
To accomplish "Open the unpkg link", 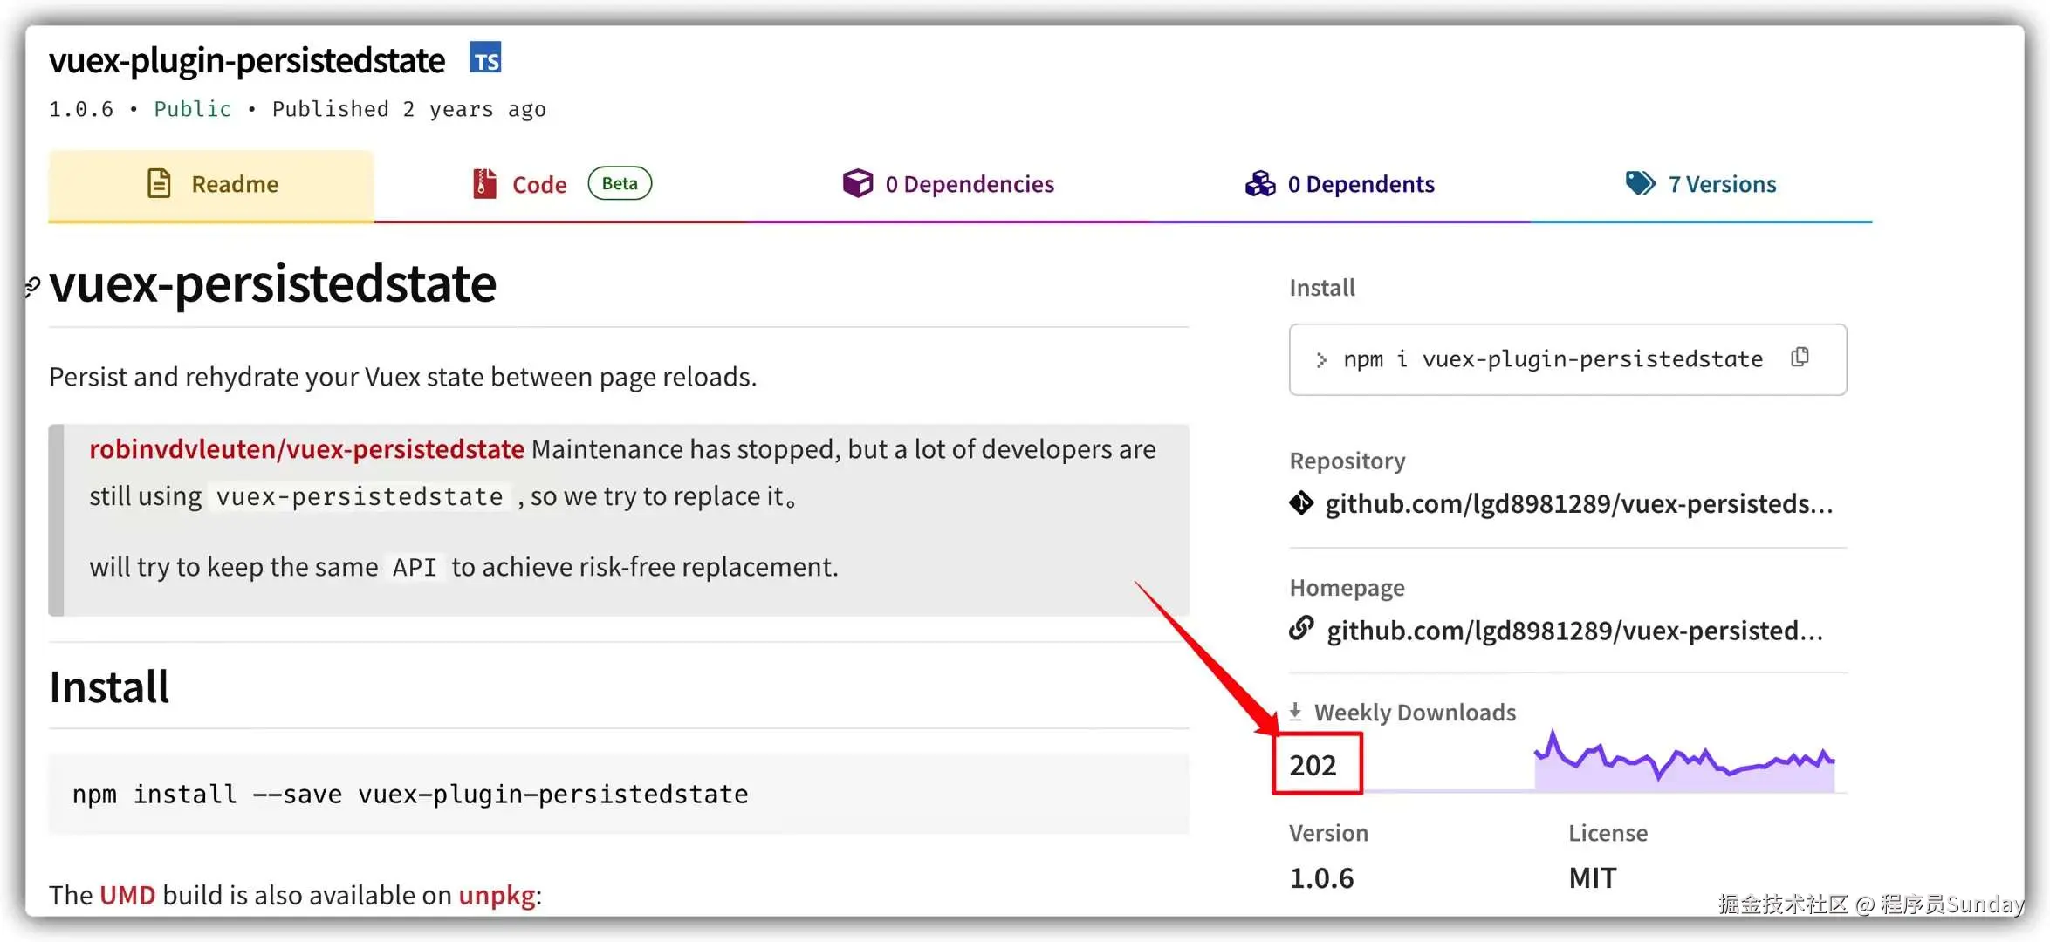I will pos(497,895).
